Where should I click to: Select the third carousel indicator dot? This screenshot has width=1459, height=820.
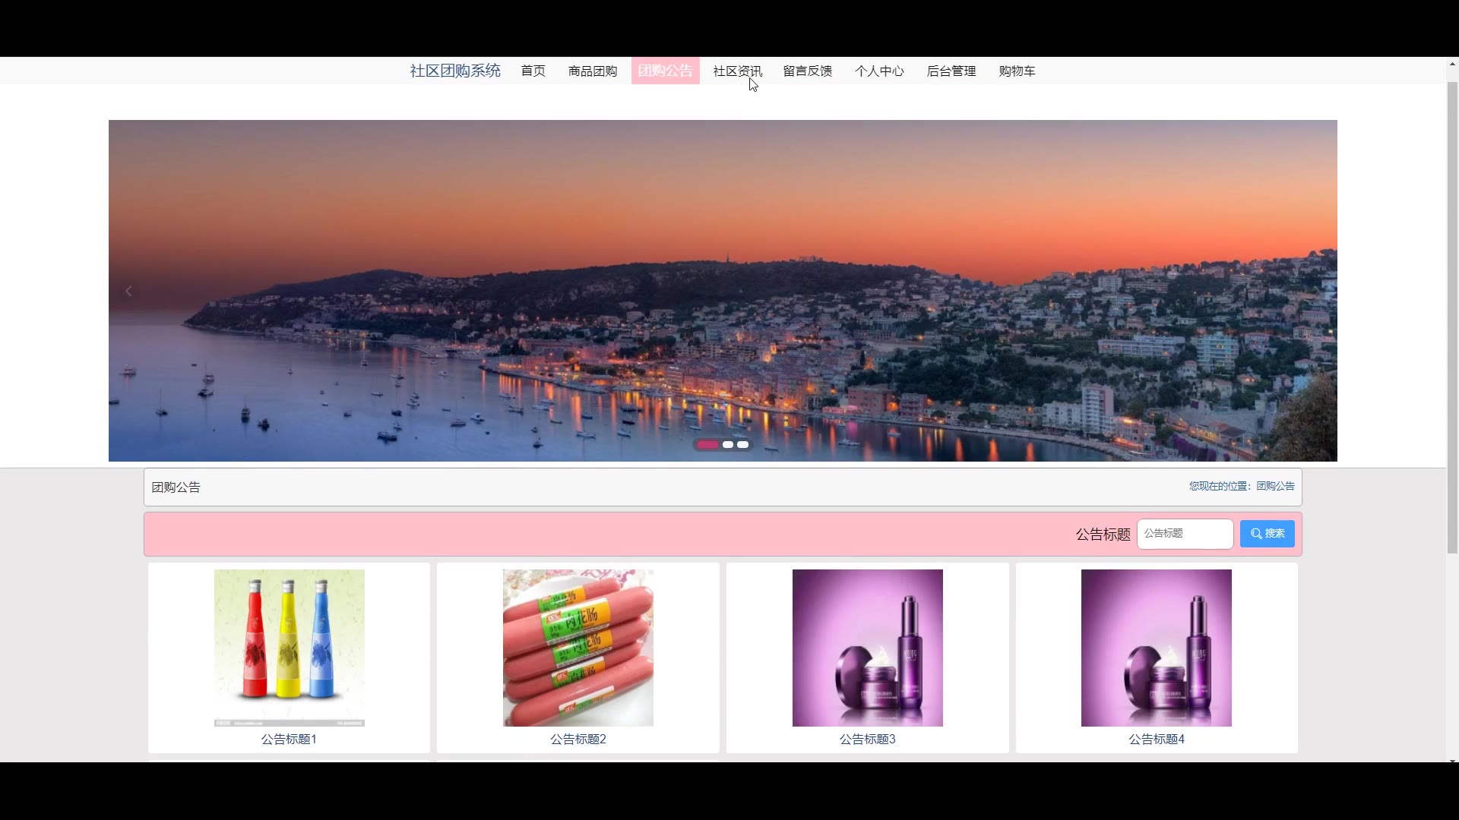(x=743, y=445)
